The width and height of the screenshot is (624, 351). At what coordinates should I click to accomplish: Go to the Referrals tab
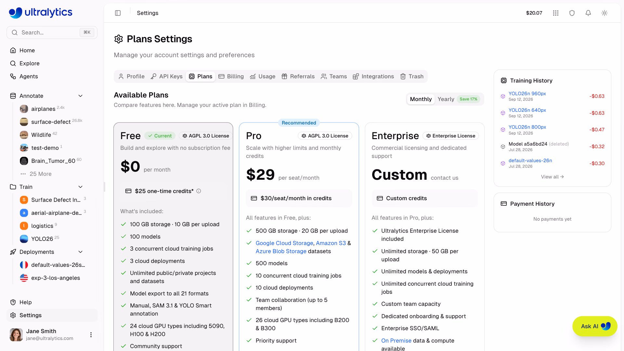tap(298, 76)
